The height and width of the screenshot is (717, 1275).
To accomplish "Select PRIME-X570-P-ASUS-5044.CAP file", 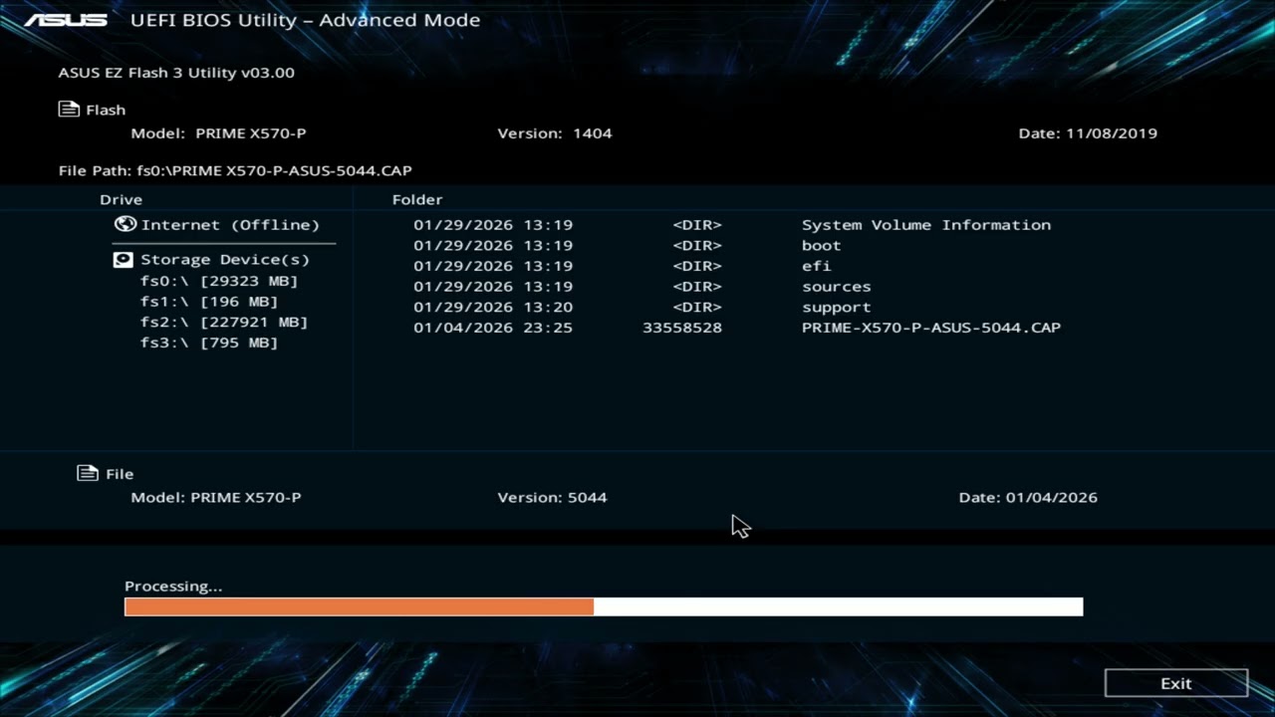I will pos(931,328).
